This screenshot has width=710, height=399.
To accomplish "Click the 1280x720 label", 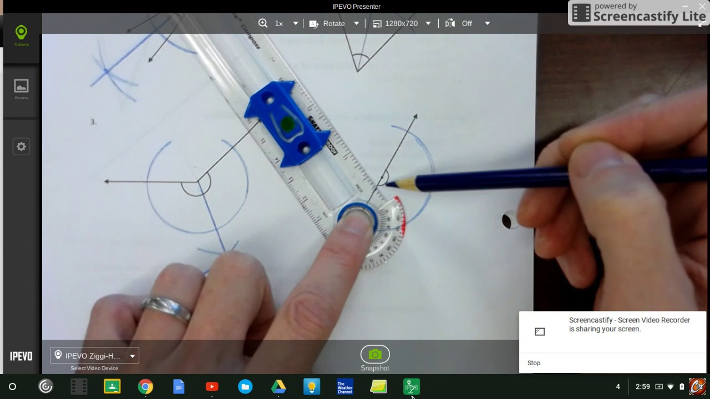I will (402, 23).
